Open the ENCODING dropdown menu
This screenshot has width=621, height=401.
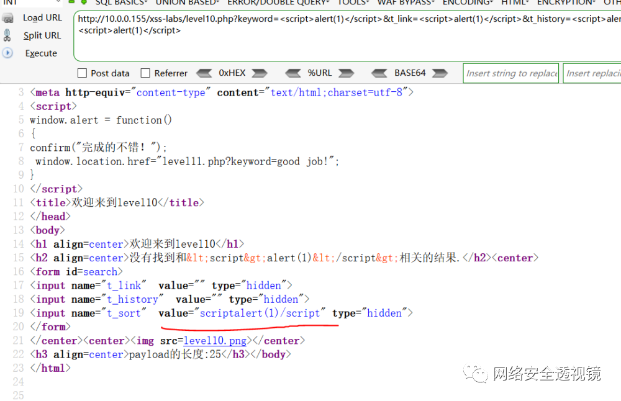(x=468, y=2)
